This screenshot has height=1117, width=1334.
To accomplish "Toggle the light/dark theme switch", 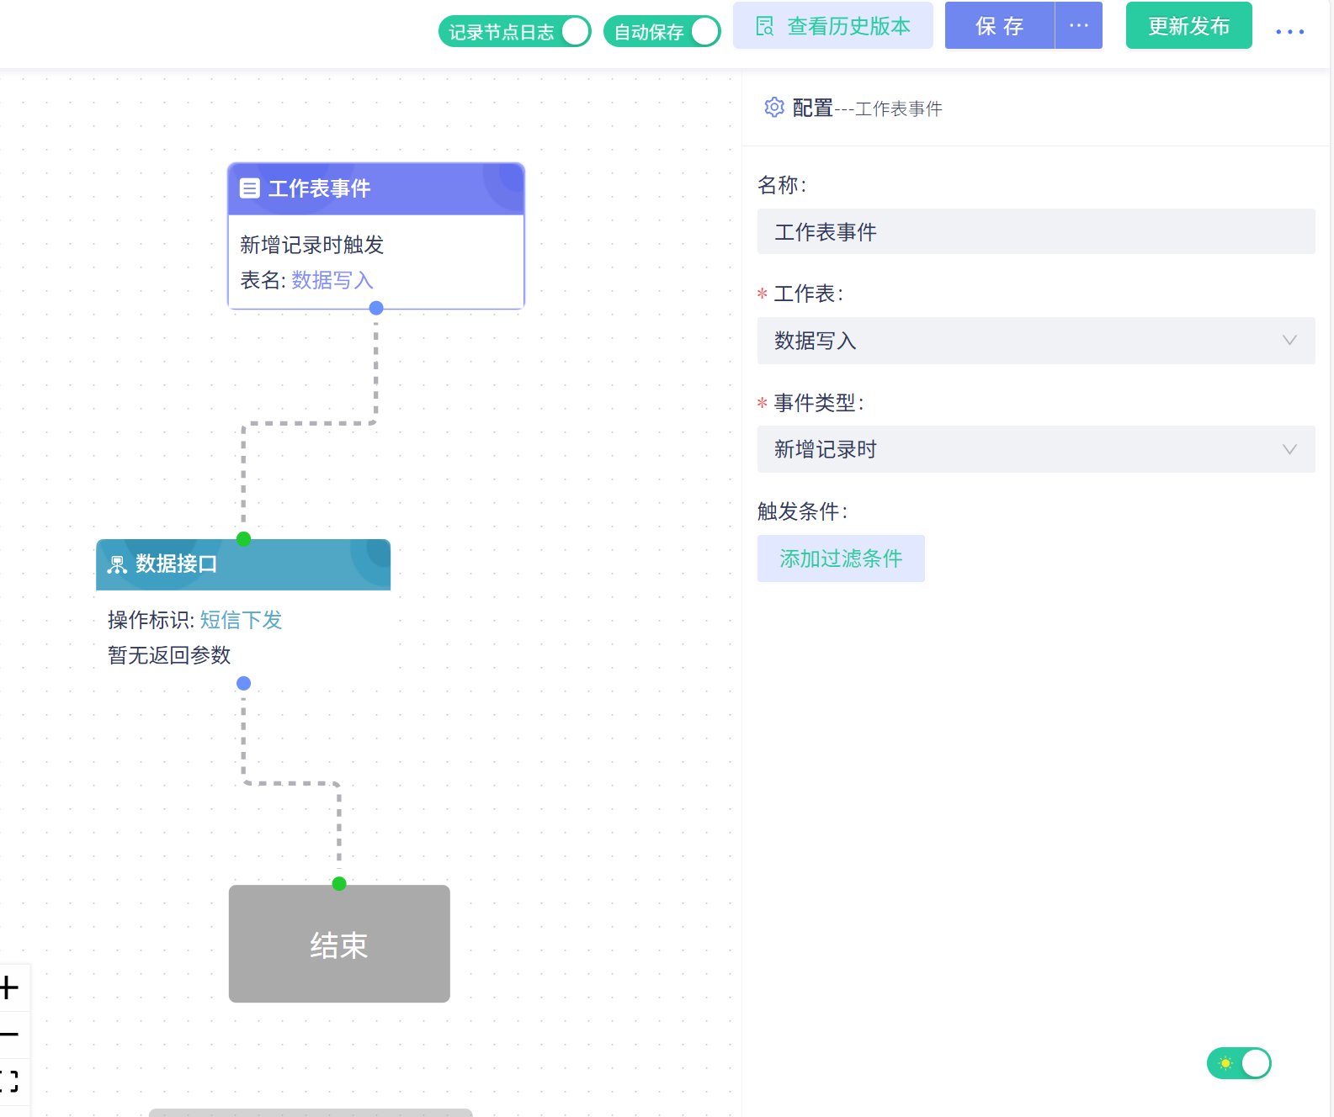I will point(1239,1063).
